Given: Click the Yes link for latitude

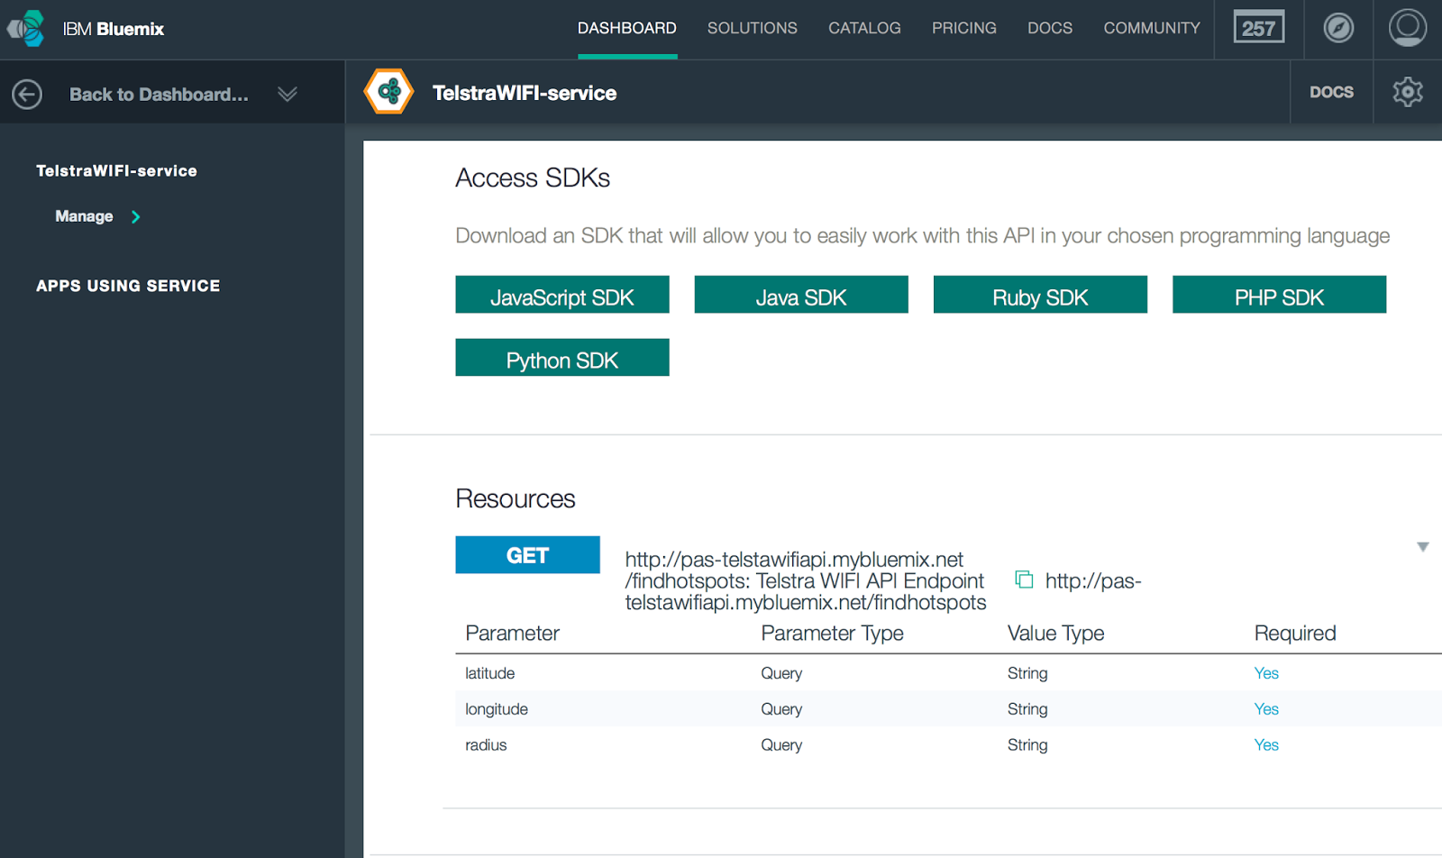Looking at the screenshot, I should (1266, 673).
